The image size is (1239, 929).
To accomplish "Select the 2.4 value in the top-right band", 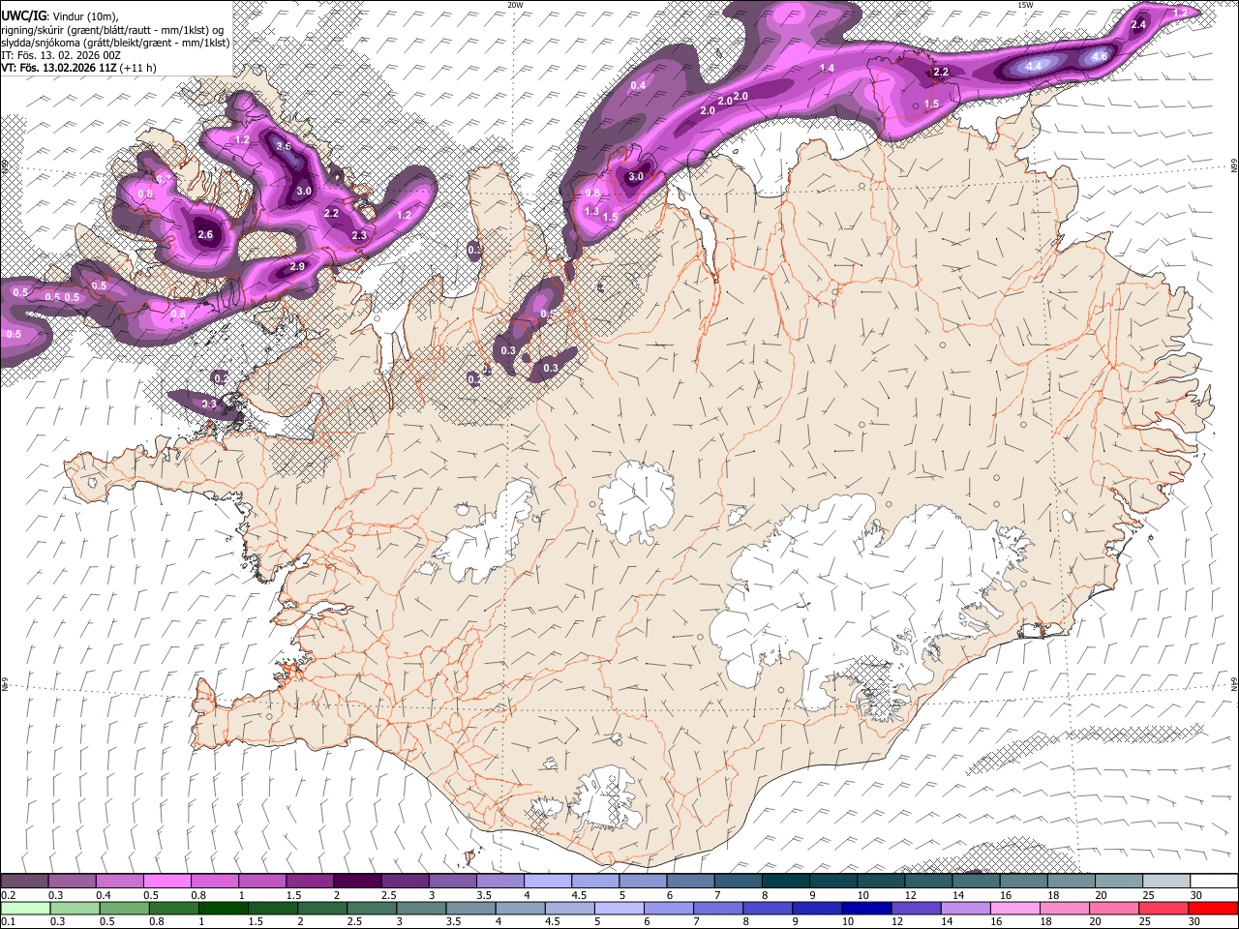I will [x=1138, y=24].
